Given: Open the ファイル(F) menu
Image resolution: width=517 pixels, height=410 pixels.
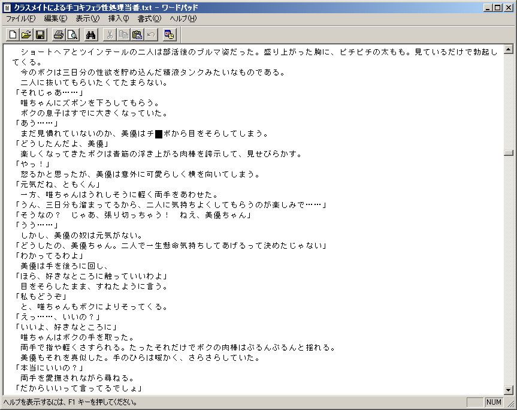Looking at the screenshot, I should click(20, 19).
